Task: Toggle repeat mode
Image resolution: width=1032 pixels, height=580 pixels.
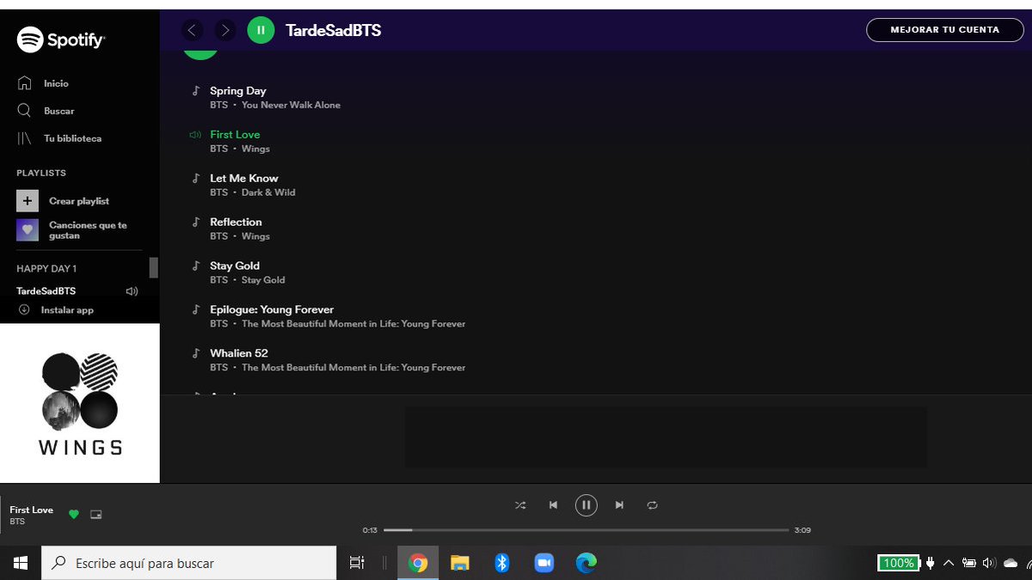Action: pos(652,505)
